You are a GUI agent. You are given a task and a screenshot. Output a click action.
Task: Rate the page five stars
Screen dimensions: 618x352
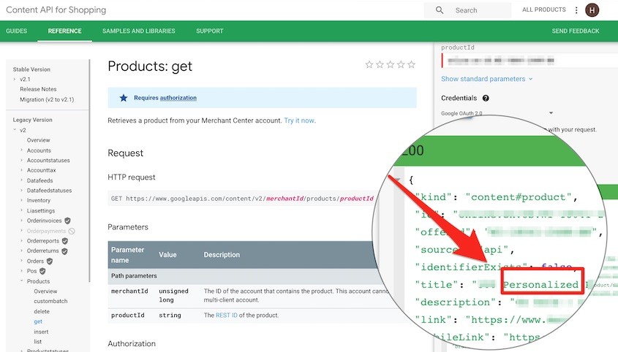click(x=412, y=64)
